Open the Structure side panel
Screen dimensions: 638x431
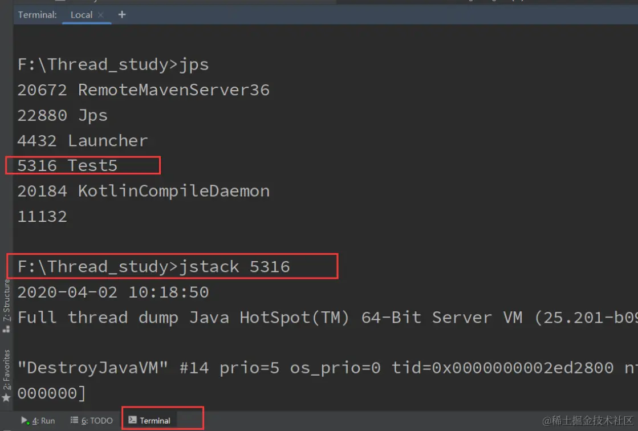pyautogui.click(x=6, y=300)
